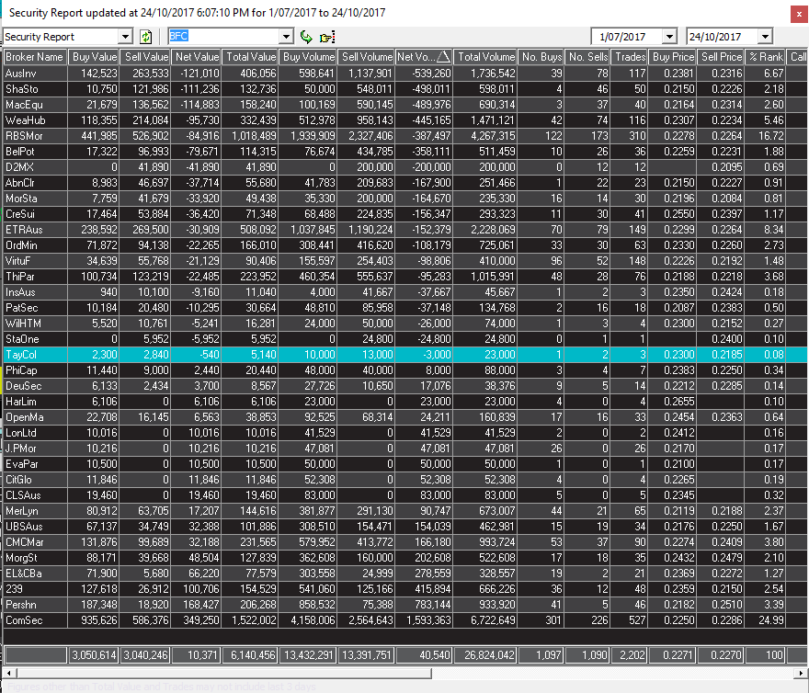Click the horizontal scrollbar thumb
Image resolution: width=809 pixels, height=693 pixels.
pos(222,673)
